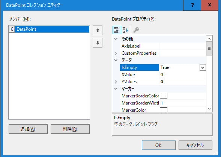Collapse the マーカー category
The width and height of the screenshot is (221, 157).
point(116,89)
